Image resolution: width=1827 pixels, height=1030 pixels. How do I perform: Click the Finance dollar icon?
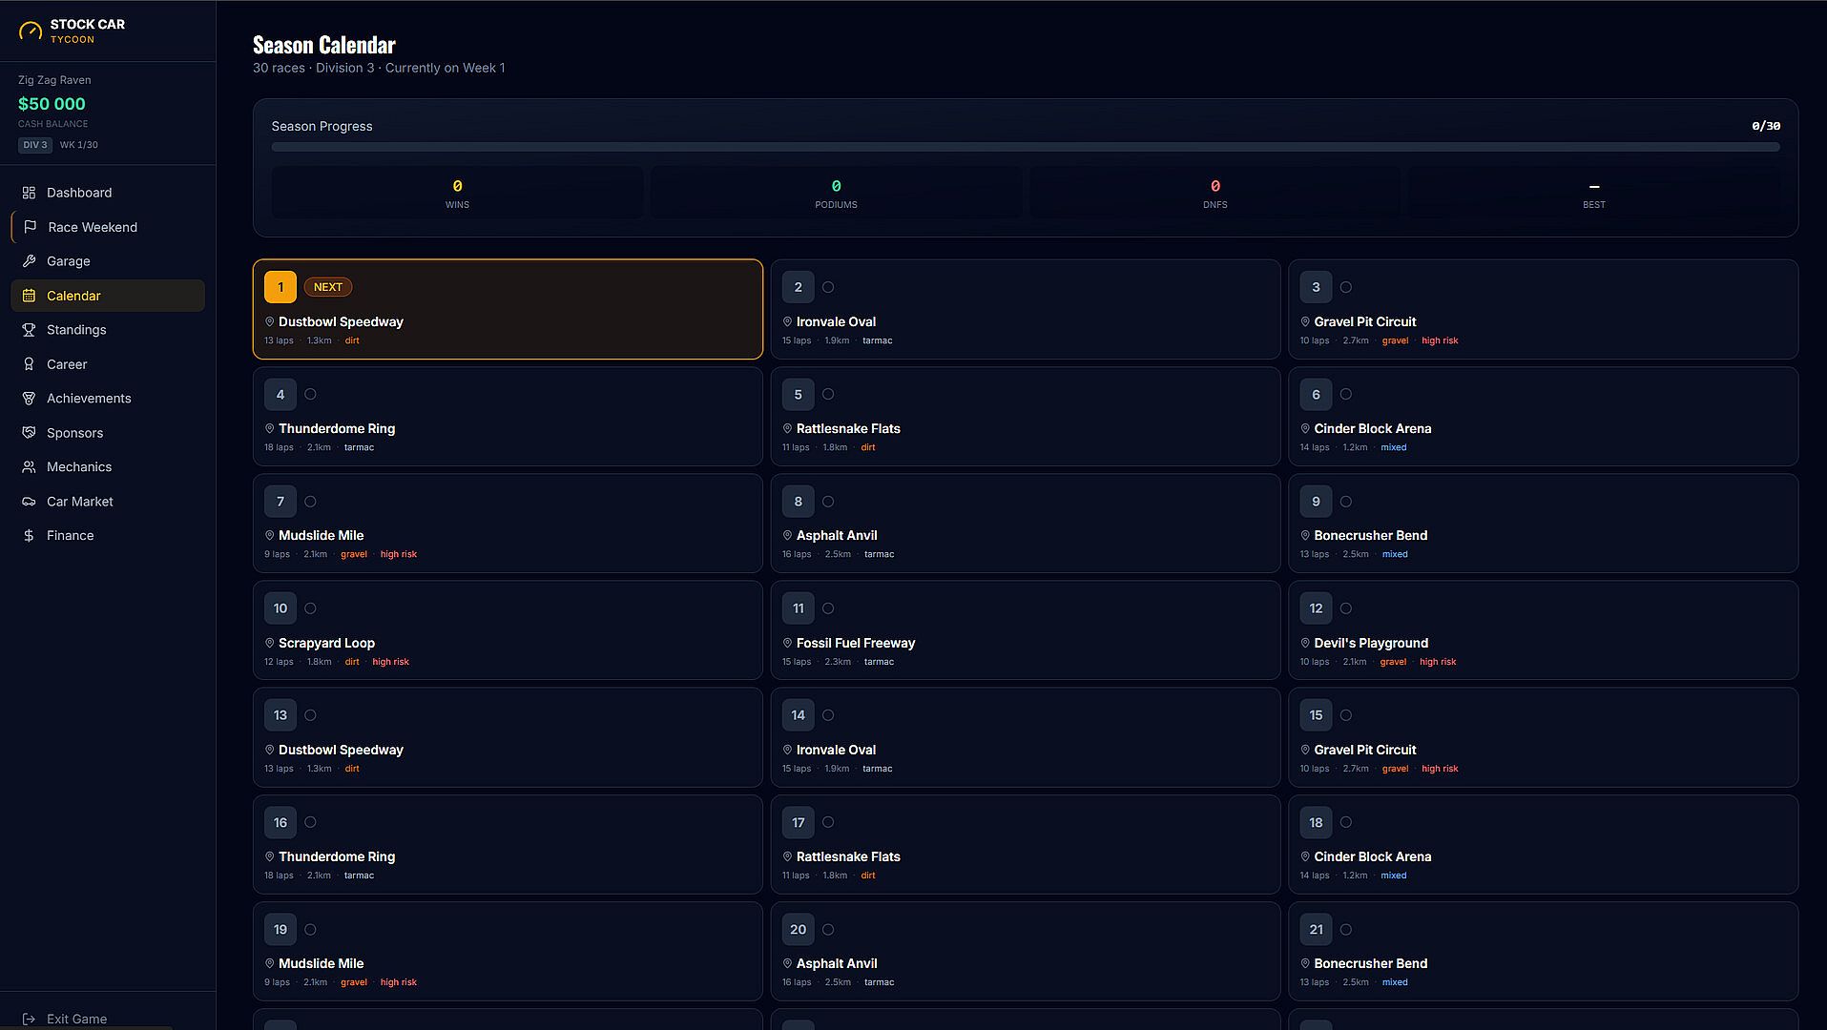pyautogui.click(x=29, y=536)
